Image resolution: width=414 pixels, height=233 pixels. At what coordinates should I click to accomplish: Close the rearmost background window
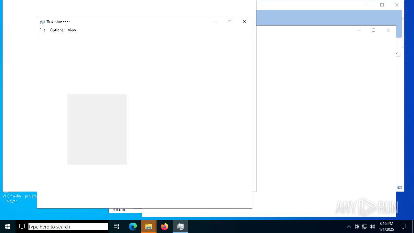point(397,5)
